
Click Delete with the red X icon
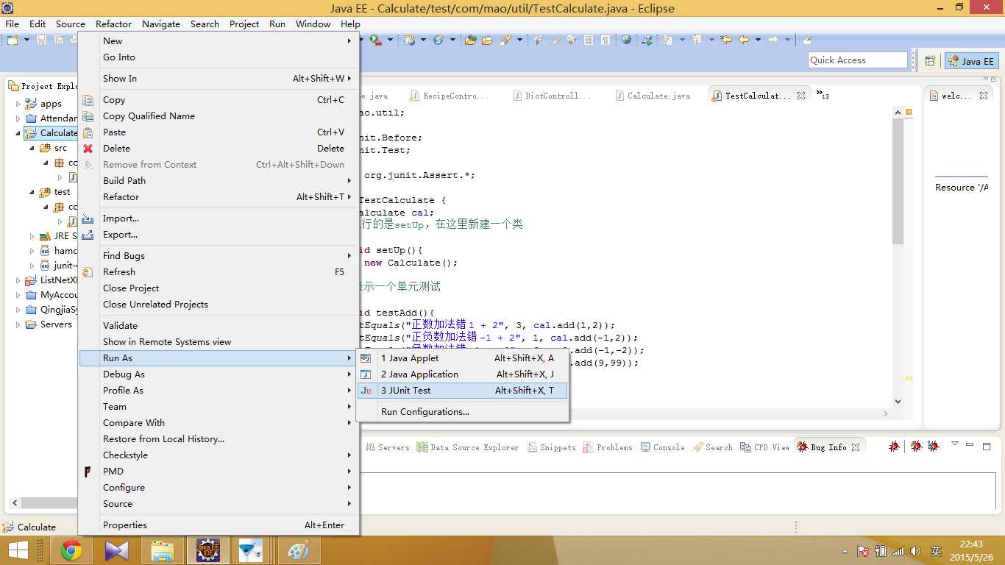[219, 149]
